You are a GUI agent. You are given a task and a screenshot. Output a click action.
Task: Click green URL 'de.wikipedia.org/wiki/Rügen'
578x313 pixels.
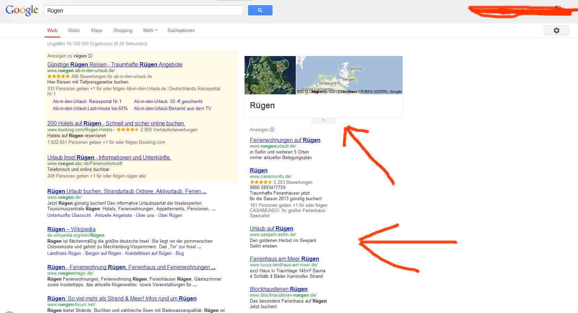76,235
